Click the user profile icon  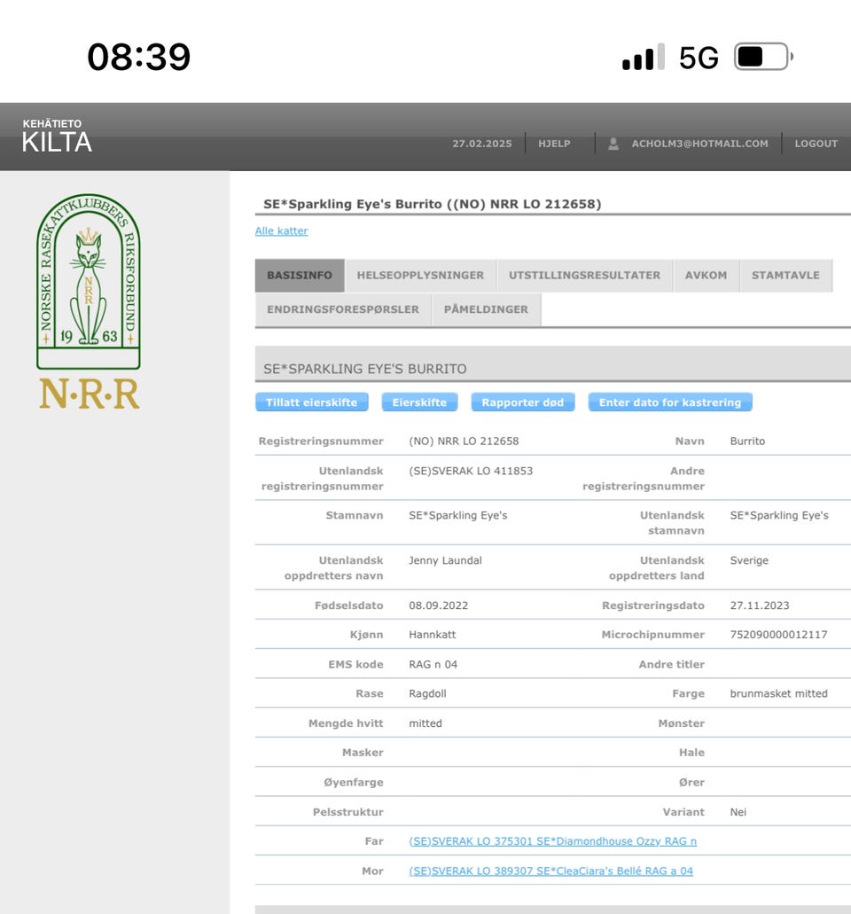pos(613,144)
